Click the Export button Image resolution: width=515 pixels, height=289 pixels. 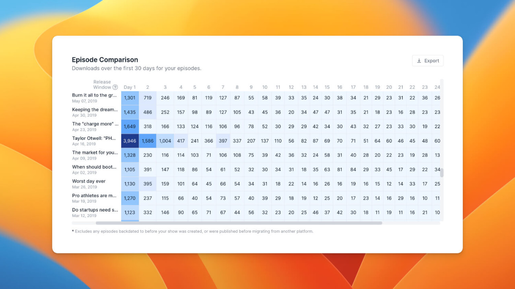(428, 60)
